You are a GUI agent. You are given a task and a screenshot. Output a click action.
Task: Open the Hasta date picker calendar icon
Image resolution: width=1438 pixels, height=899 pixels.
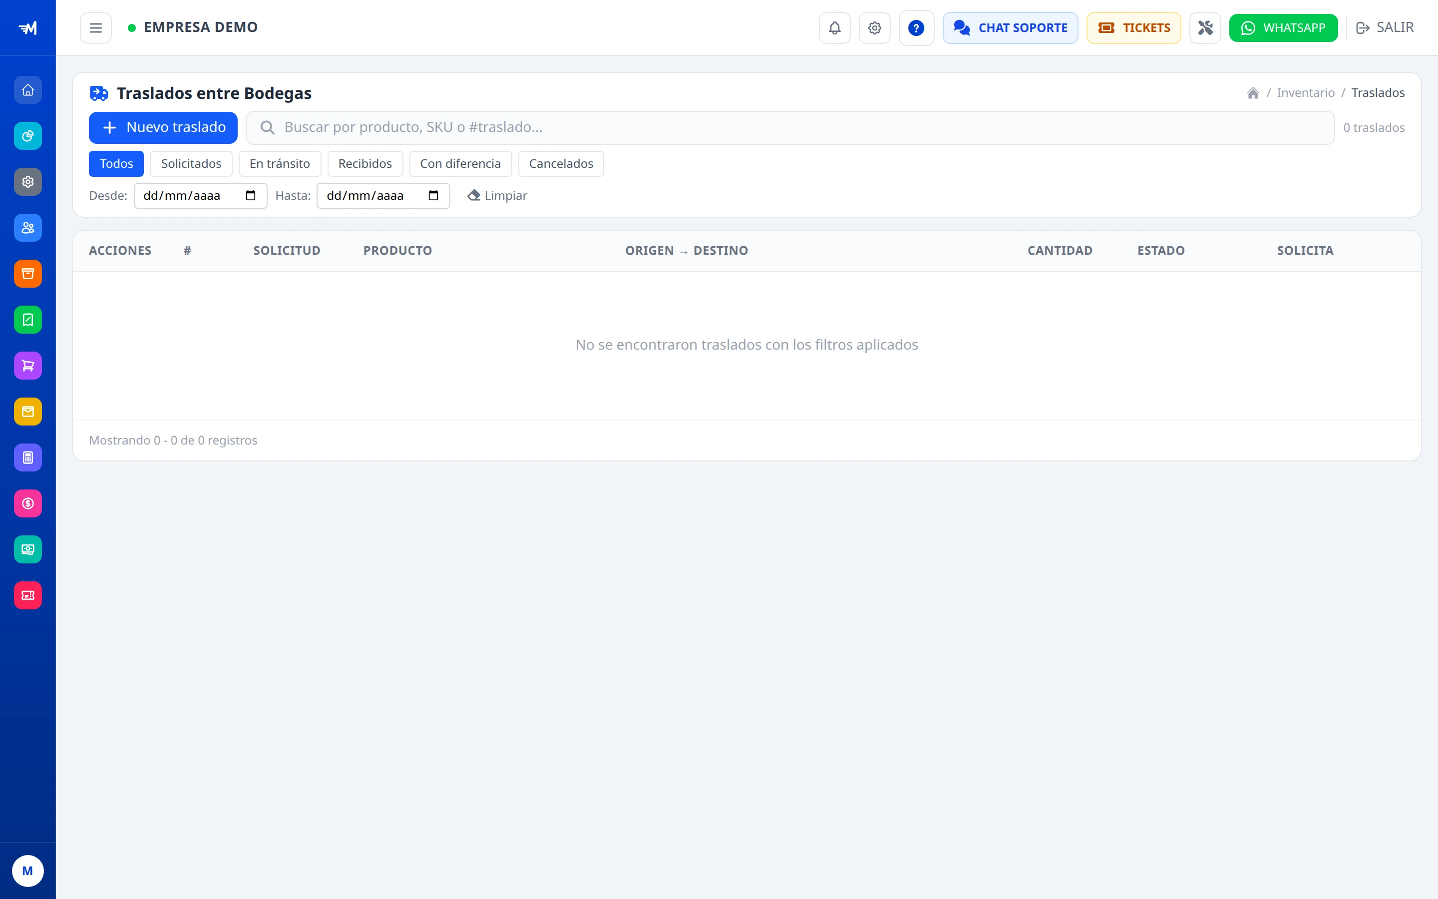pyautogui.click(x=434, y=196)
